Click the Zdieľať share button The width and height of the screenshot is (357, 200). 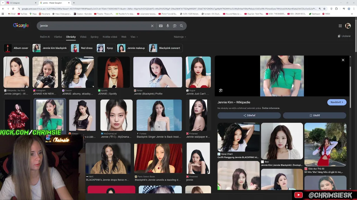[x=249, y=115]
